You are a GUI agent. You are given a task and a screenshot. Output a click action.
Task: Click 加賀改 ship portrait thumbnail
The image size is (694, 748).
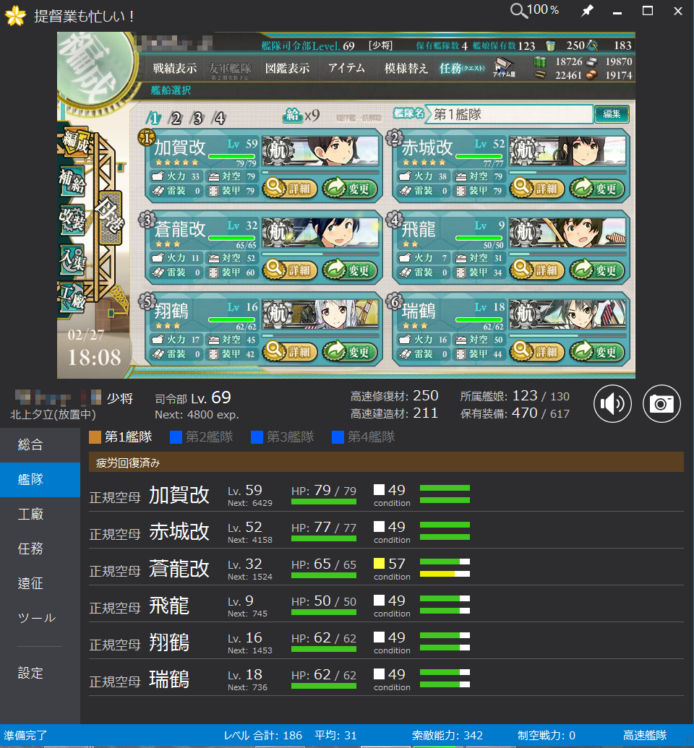[321, 151]
